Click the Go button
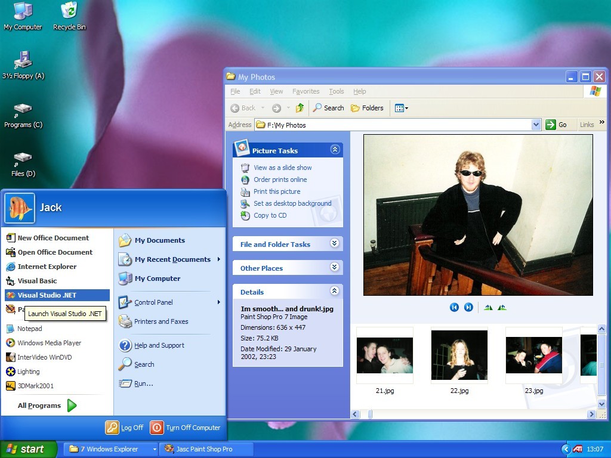The image size is (611, 458). [x=557, y=125]
